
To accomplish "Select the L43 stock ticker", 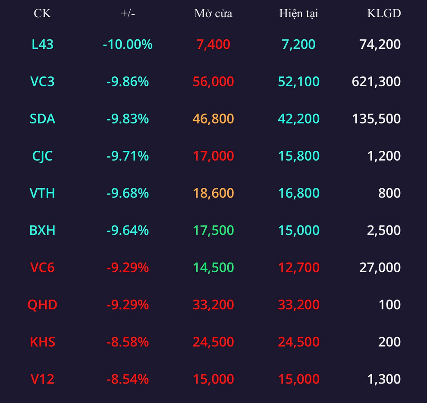I will coord(42,44).
